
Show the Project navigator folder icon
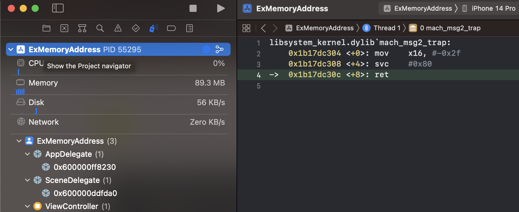pos(46,28)
